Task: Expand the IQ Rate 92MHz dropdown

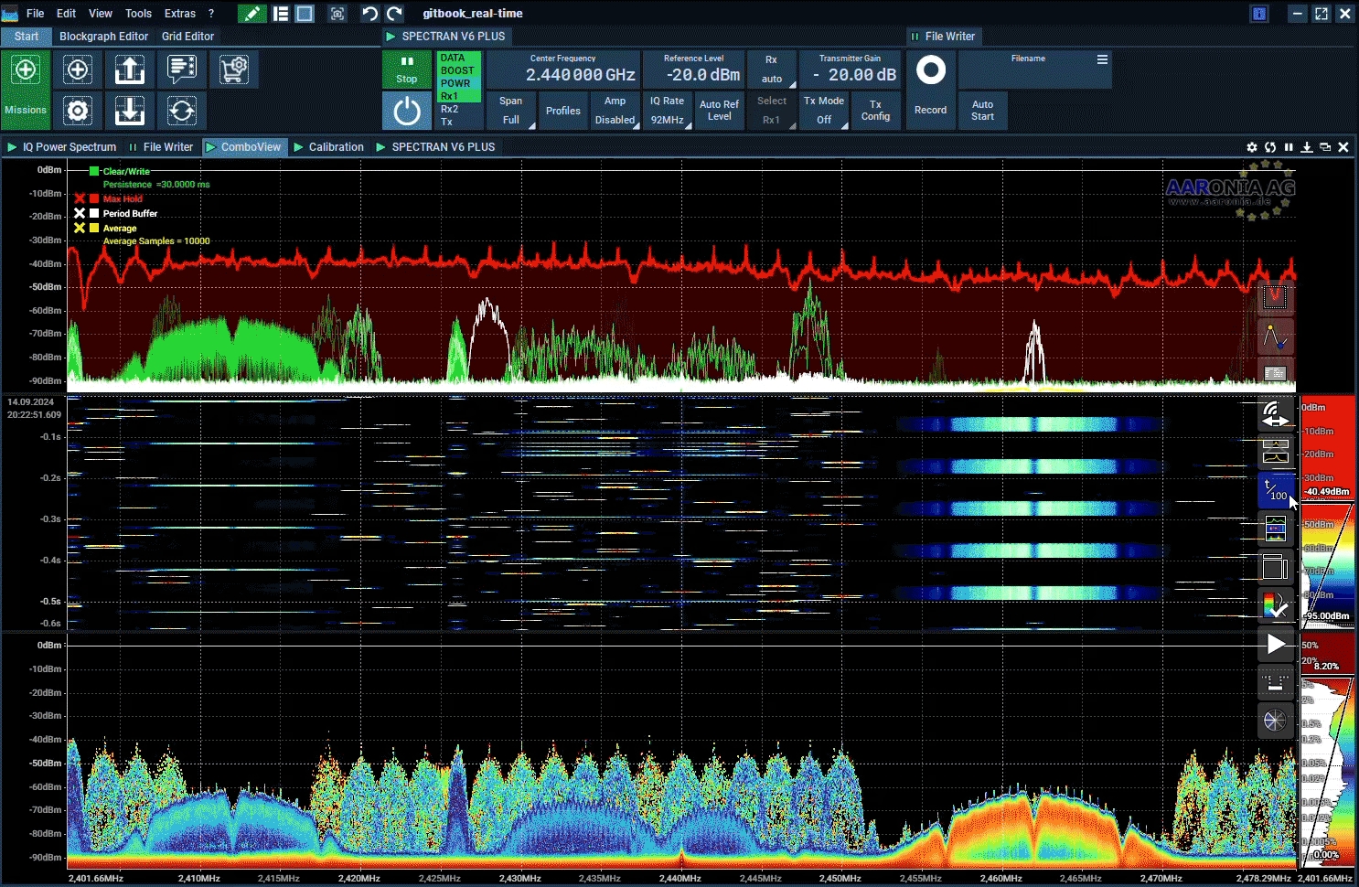Action: click(668, 111)
